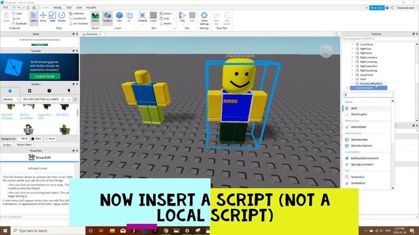The image size is (419, 235).
Task: Switch to the TEST ribbon tab
Action: coord(69,8)
